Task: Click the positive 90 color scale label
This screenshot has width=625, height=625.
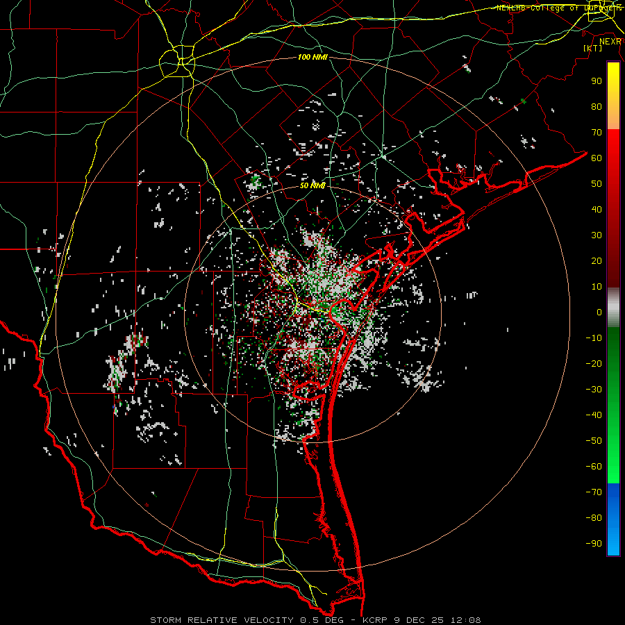Action: pyautogui.click(x=597, y=81)
